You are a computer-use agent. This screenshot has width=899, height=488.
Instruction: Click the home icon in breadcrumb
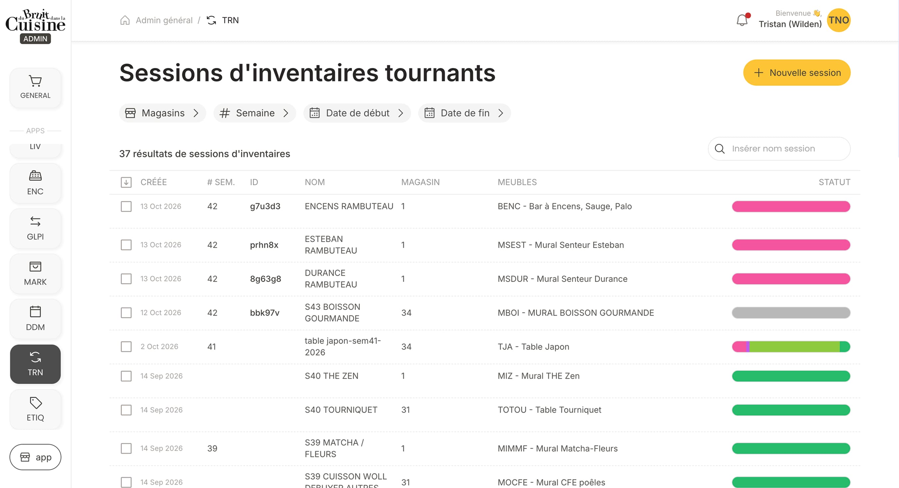pos(125,20)
